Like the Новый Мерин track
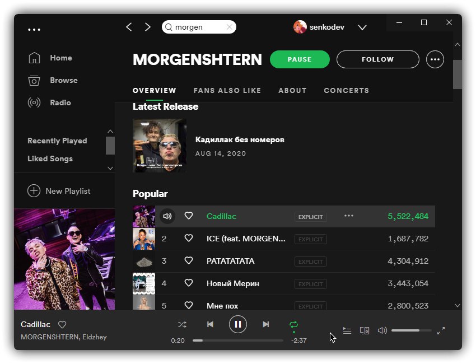476x364 pixels. pos(189,283)
